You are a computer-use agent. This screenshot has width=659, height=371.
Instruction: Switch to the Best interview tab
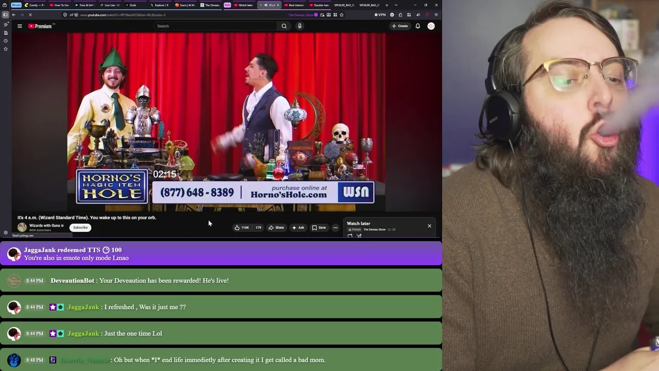[x=294, y=5]
